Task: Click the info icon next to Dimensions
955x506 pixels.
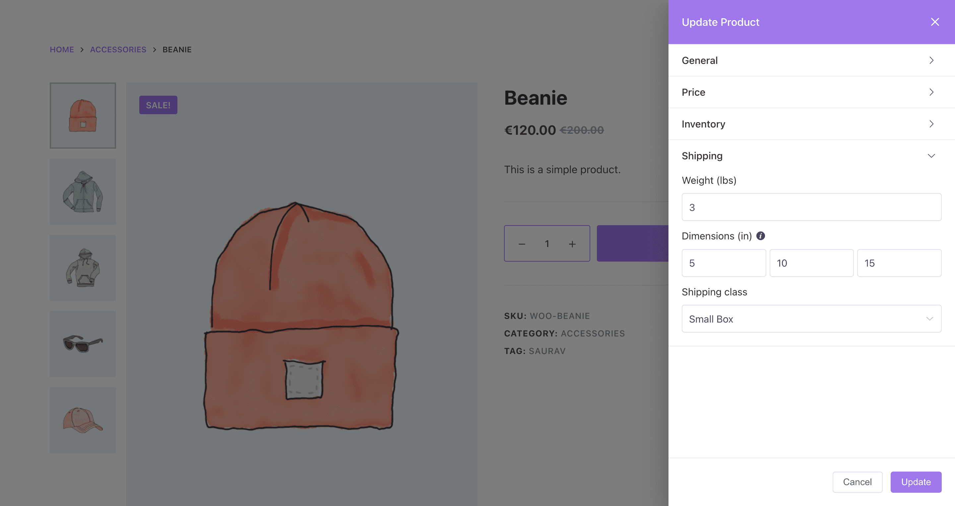Action: 760,236
